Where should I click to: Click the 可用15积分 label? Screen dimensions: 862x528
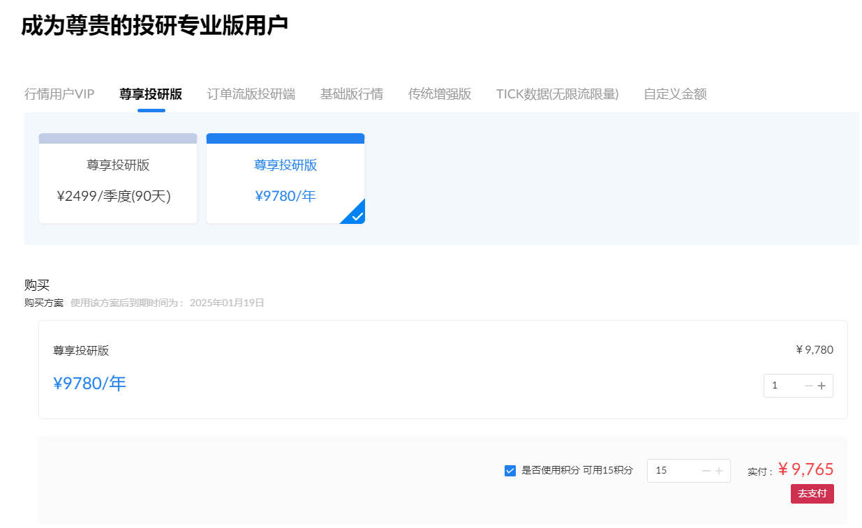(608, 471)
